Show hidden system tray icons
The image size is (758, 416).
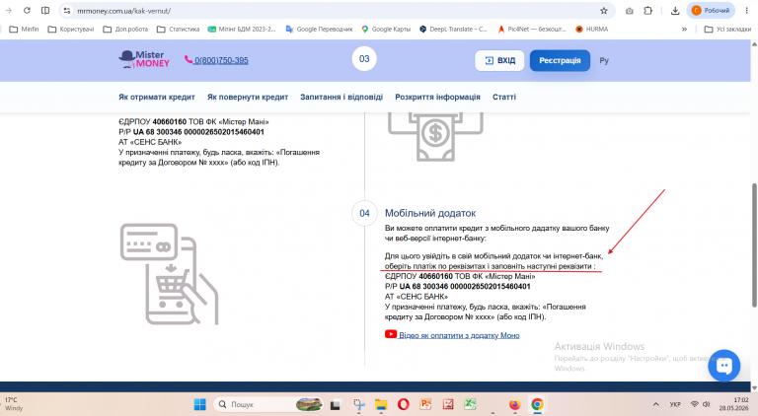tap(655, 404)
